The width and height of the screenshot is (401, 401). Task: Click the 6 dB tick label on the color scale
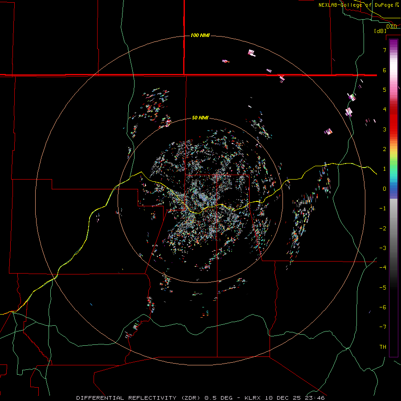385,70
